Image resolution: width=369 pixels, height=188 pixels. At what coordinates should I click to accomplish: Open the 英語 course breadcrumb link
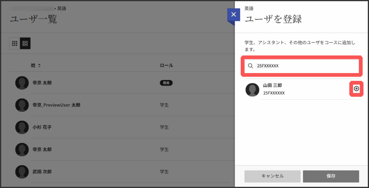[x=62, y=8]
